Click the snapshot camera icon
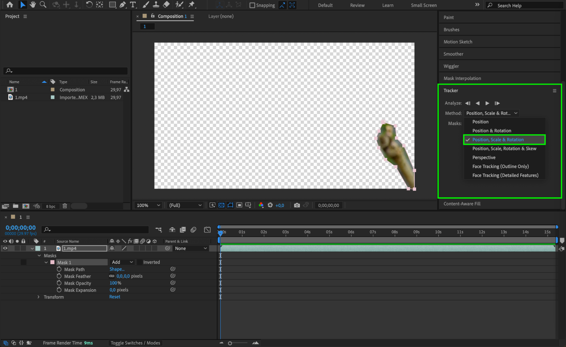Viewport: 566px width, 347px height. pyautogui.click(x=296, y=205)
